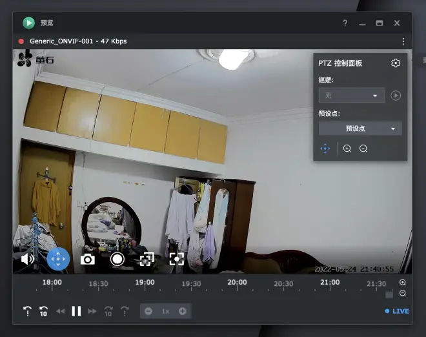This screenshot has width=426, height=337.
Task: Start patrol with the play circle button
Action: coord(396,96)
